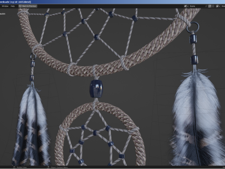Toggle the pin scene icon

206,6
